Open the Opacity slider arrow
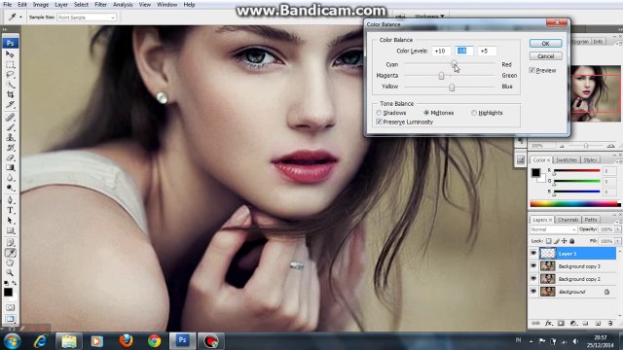The width and height of the screenshot is (623, 350). click(617, 229)
